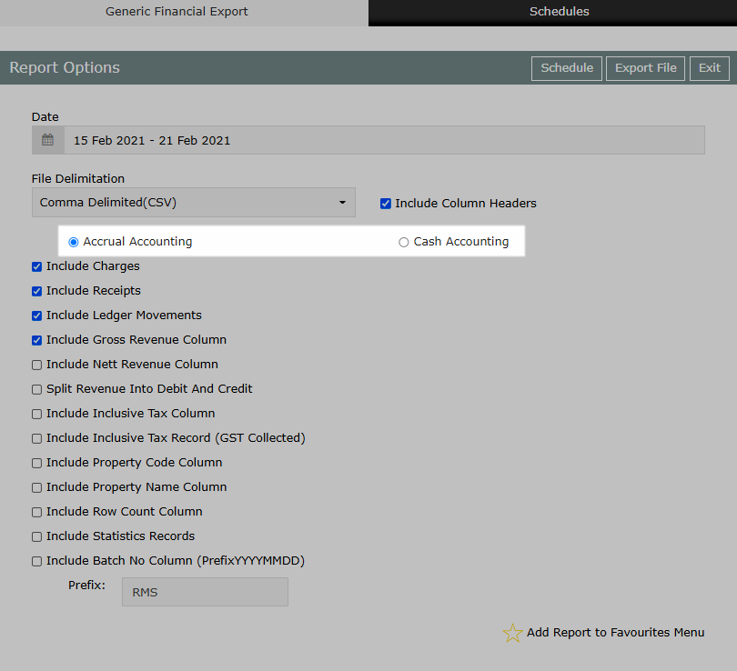The image size is (737, 671).
Task: Uncheck Include Receipts checkbox
Action: pos(36,291)
